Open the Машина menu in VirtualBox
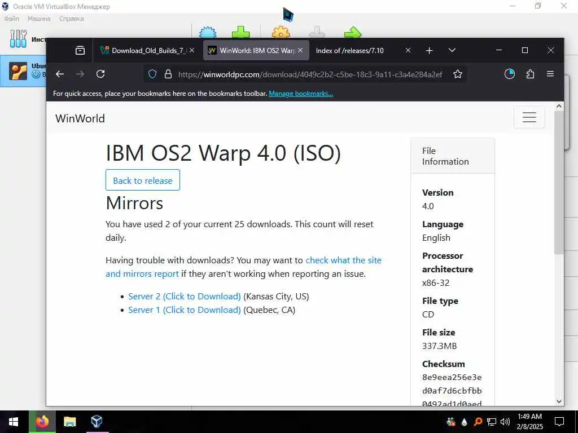Screen dimensions: 578x433 [39, 19]
